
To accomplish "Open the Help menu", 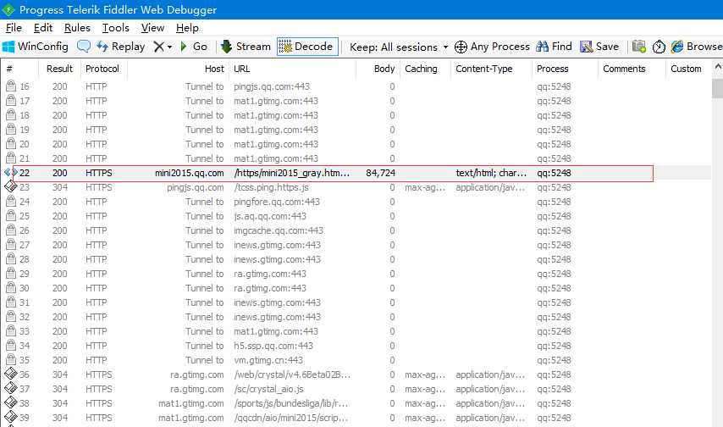I will coord(187,28).
